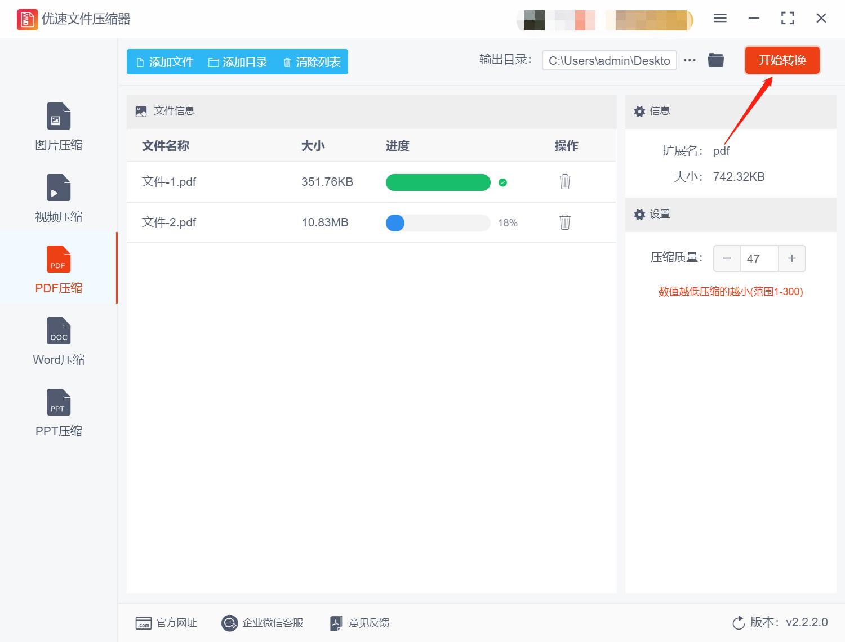Click the version refresh icon near v2.2.2.0
The image size is (845, 642).
[739, 622]
